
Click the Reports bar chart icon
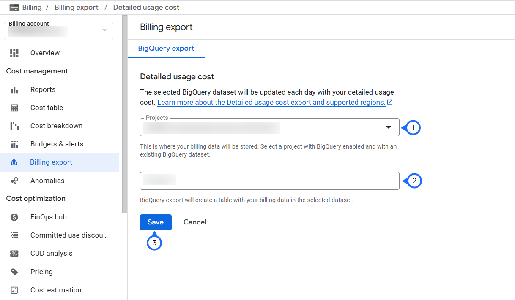(14, 89)
